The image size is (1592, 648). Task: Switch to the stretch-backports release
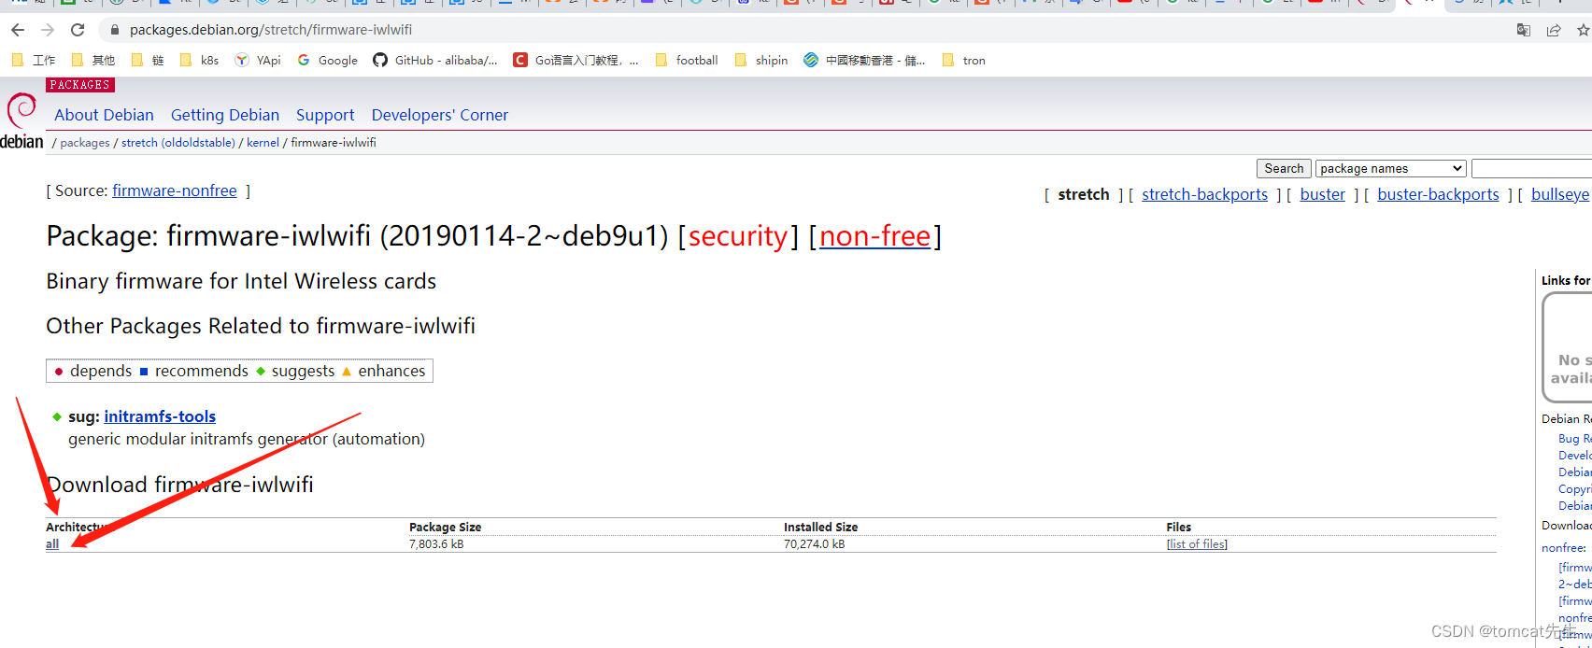click(x=1204, y=194)
